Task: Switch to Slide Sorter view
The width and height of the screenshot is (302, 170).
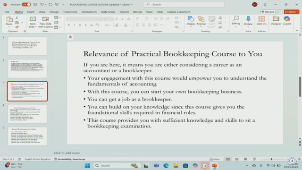Action: 237,159
